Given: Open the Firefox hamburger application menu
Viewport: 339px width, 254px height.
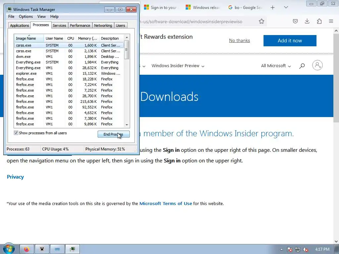Looking at the screenshot, I should coord(331,21).
